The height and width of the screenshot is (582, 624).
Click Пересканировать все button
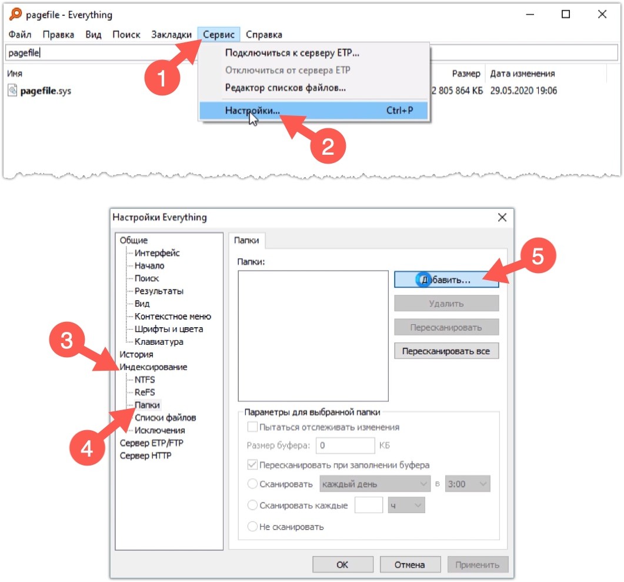pos(446,351)
